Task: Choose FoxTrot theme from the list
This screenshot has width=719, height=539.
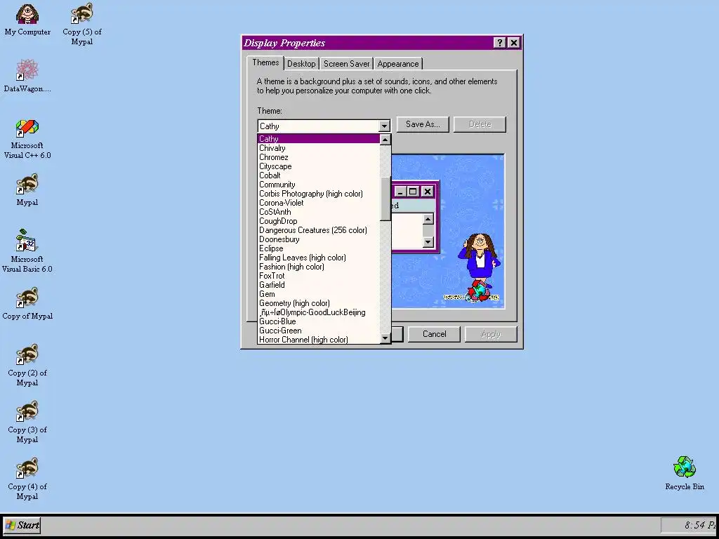Action: (319, 276)
